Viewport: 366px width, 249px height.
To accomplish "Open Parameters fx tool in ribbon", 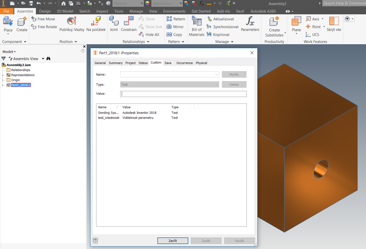I will (x=250, y=24).
